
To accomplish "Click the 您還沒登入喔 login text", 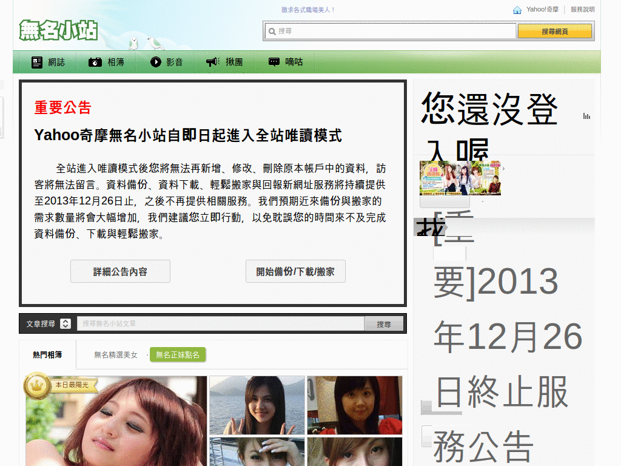I will pos(489,127).
